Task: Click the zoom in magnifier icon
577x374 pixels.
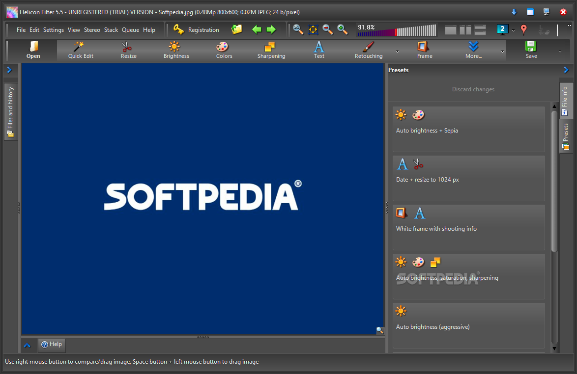Action: coord(343,29)
